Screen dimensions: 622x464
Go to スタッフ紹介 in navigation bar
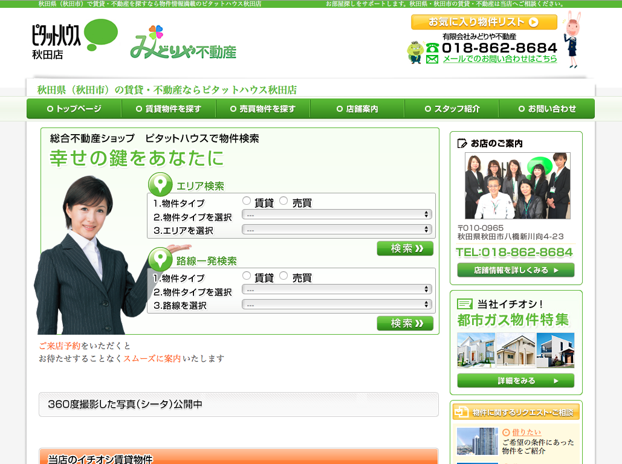click(x=452, y=109)
